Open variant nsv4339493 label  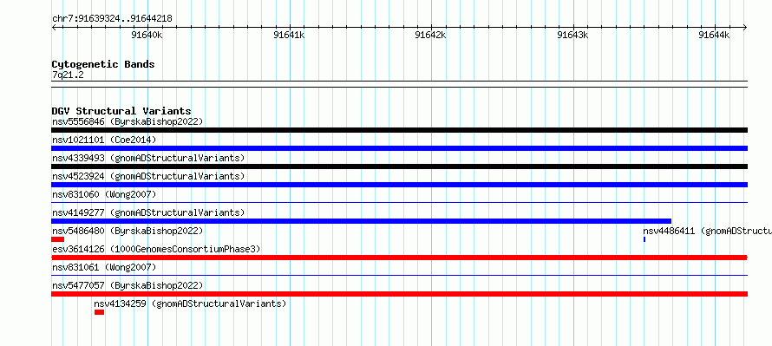pyautogui.click(x=148, y=158)
